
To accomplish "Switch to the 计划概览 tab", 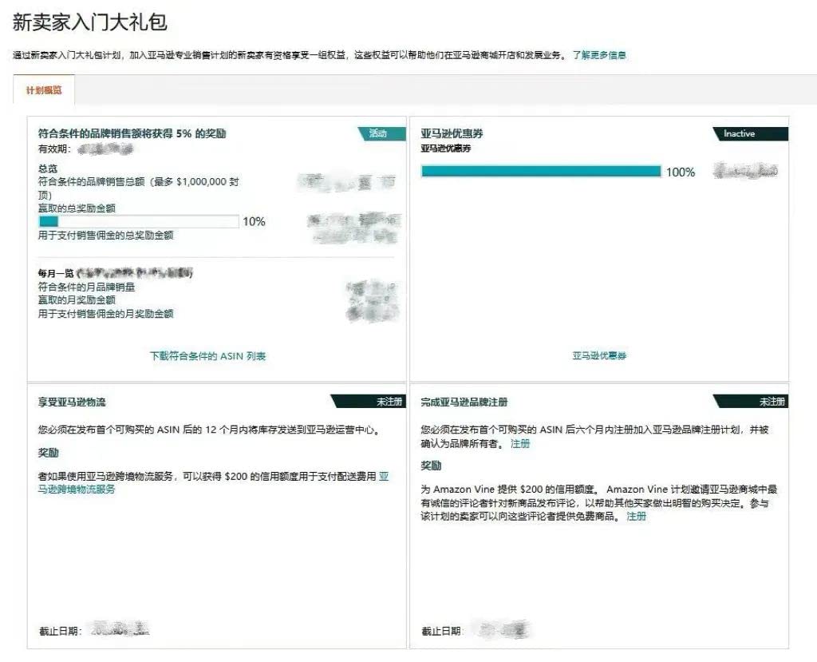I will click(44, 90).
